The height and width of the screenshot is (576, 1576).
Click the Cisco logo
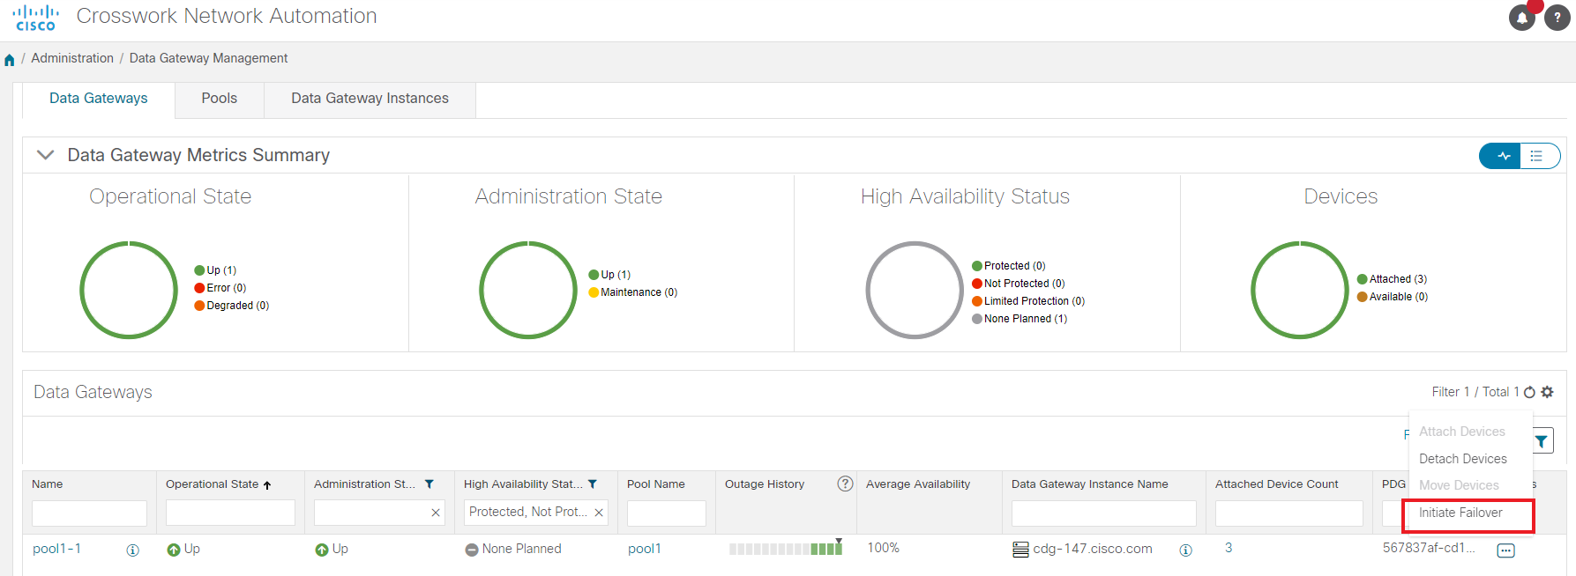point(36,18)
